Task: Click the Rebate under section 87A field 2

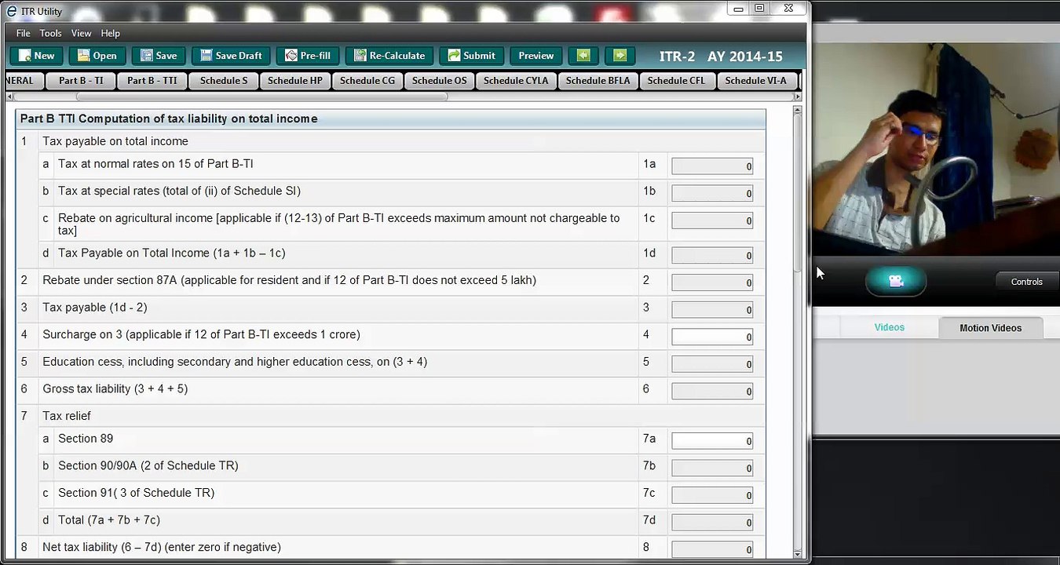Action: (712, 282)
